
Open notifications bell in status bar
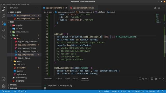[x=163, y=91]
